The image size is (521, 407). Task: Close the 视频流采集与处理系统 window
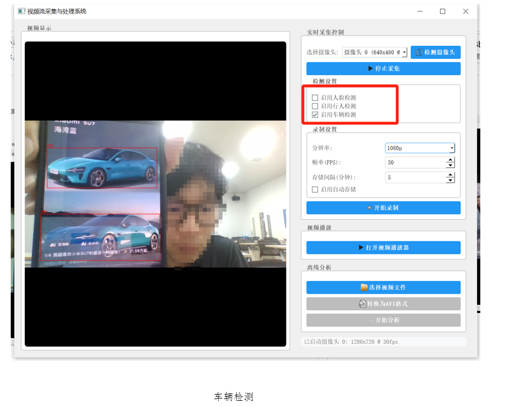[466, 11]
